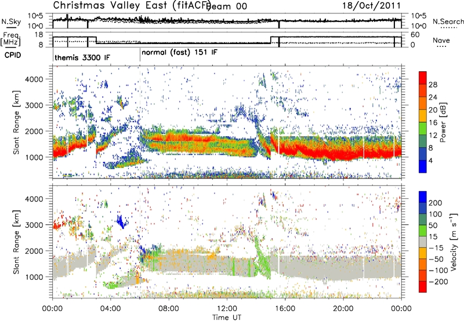
Task: Click the '-200' tick on velocity colorbar
Action: [x=438, y=282]
